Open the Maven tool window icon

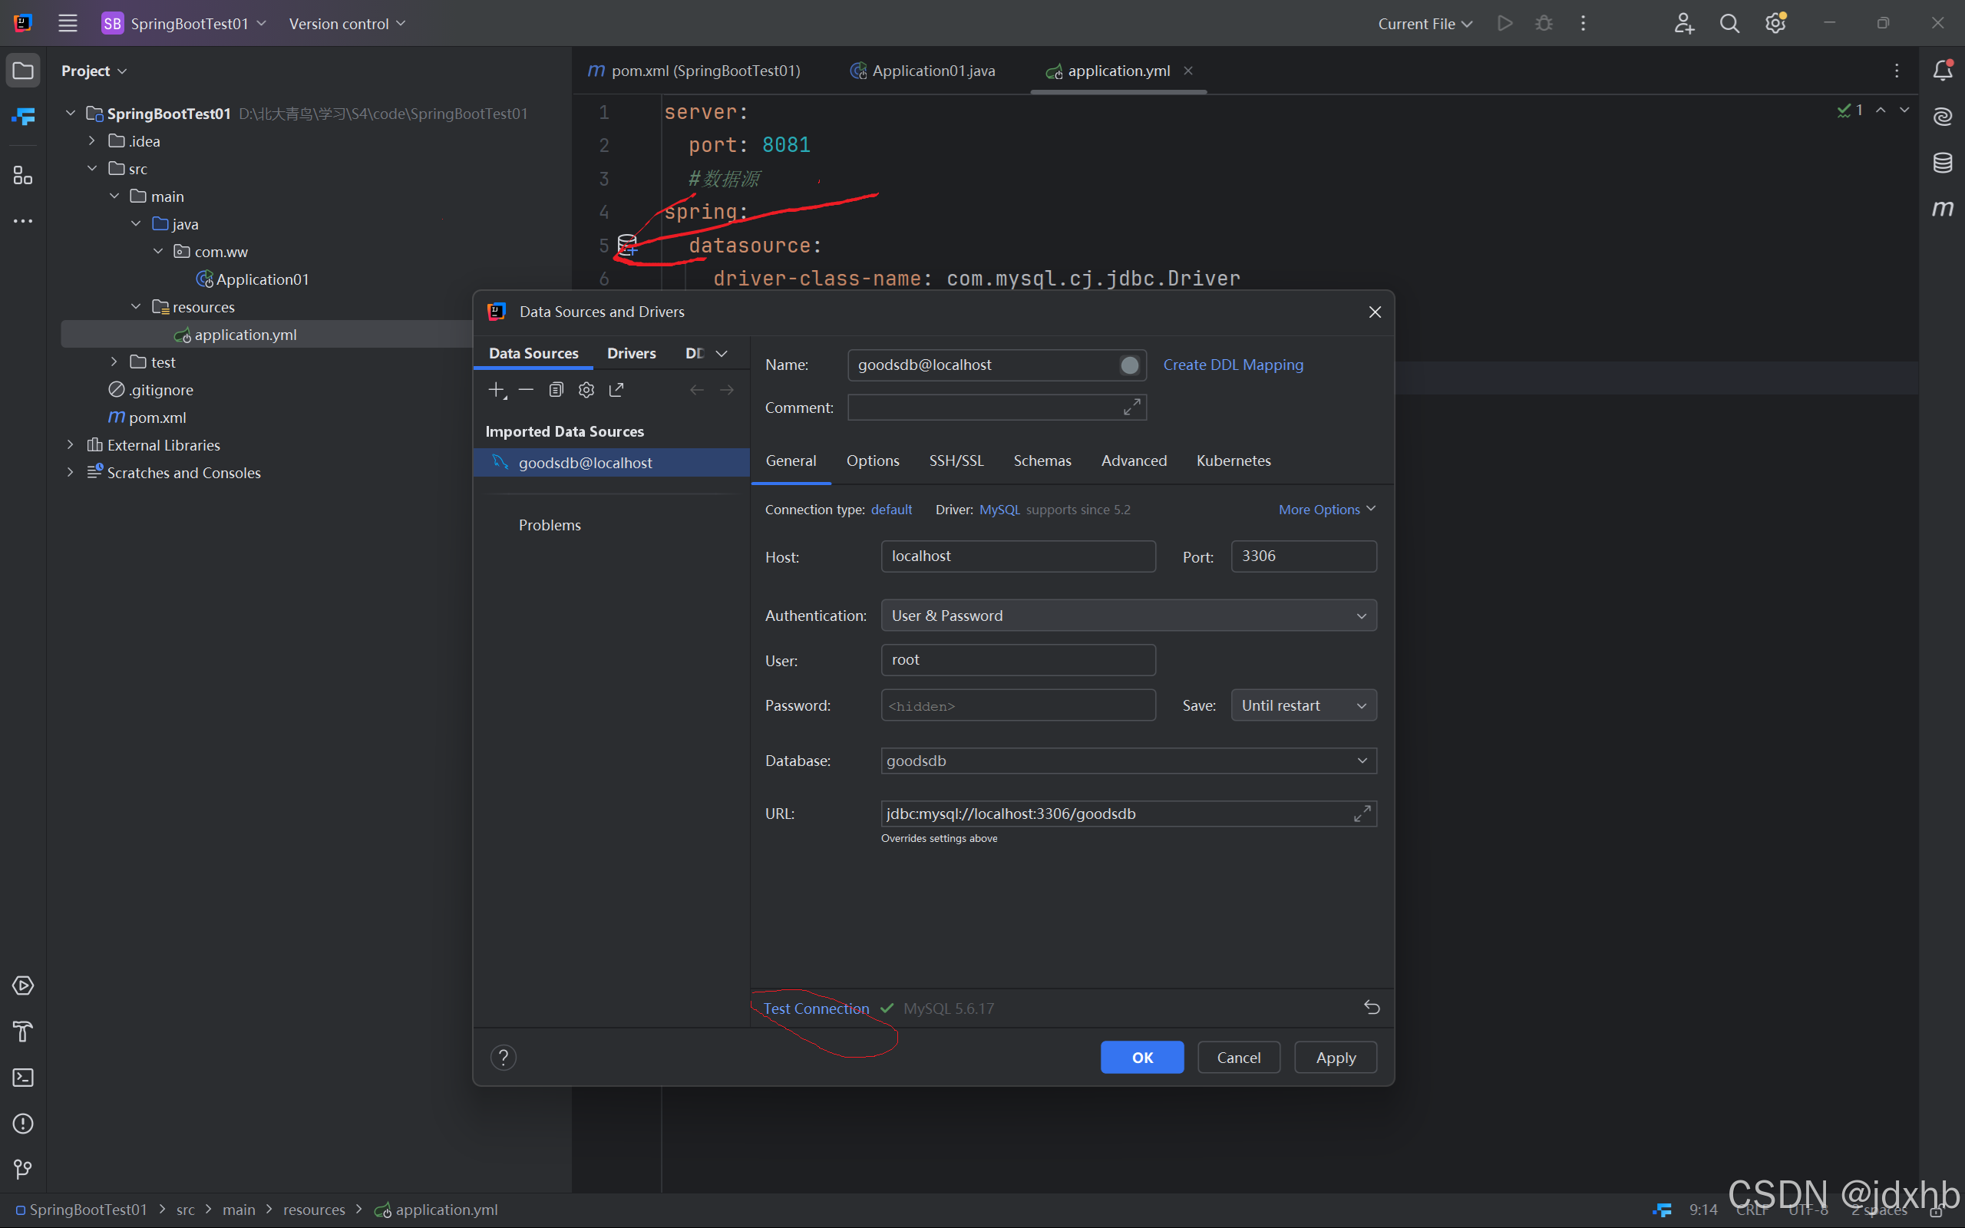point(1942,209)
